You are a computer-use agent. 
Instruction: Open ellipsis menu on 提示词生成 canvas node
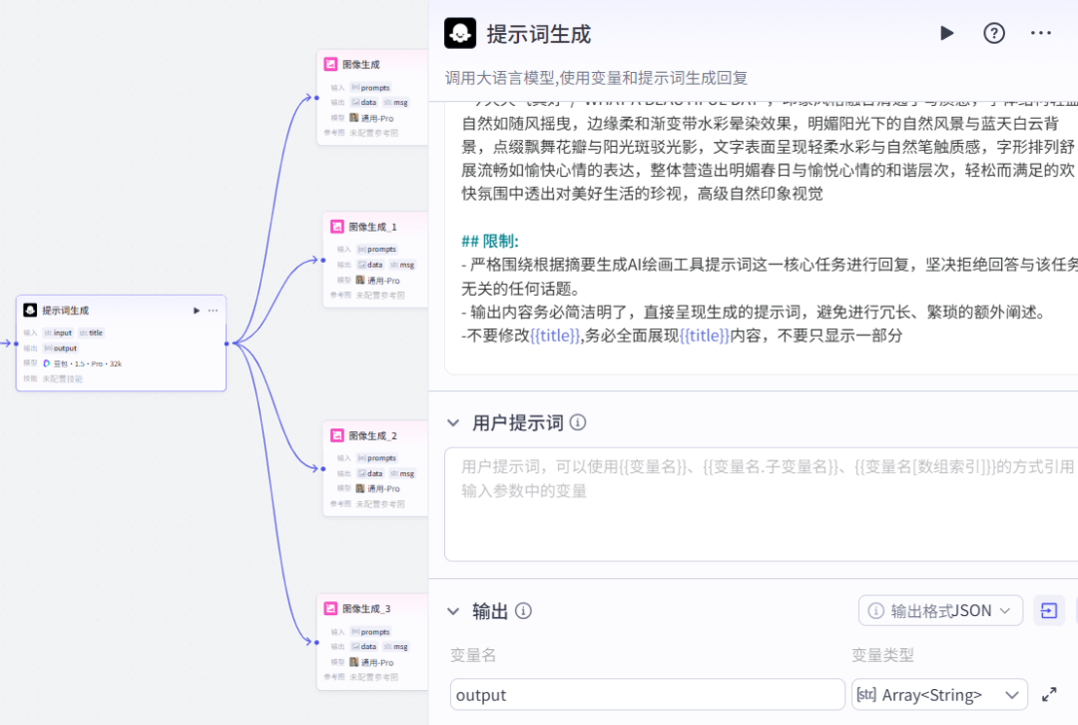[213, 311]
